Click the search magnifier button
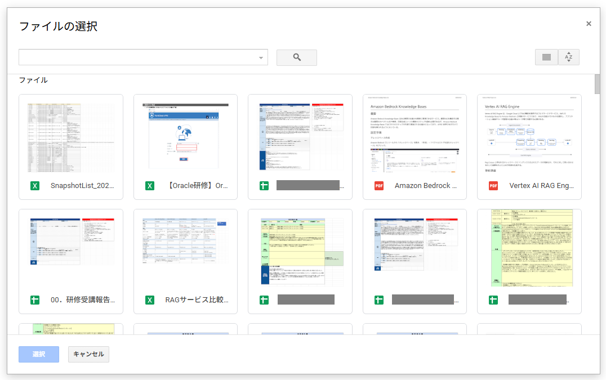This screenshot has width=606, height=380. click(x=297, y=57)
